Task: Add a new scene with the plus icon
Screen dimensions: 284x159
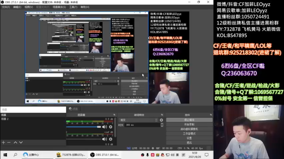Action: [4, 142]
